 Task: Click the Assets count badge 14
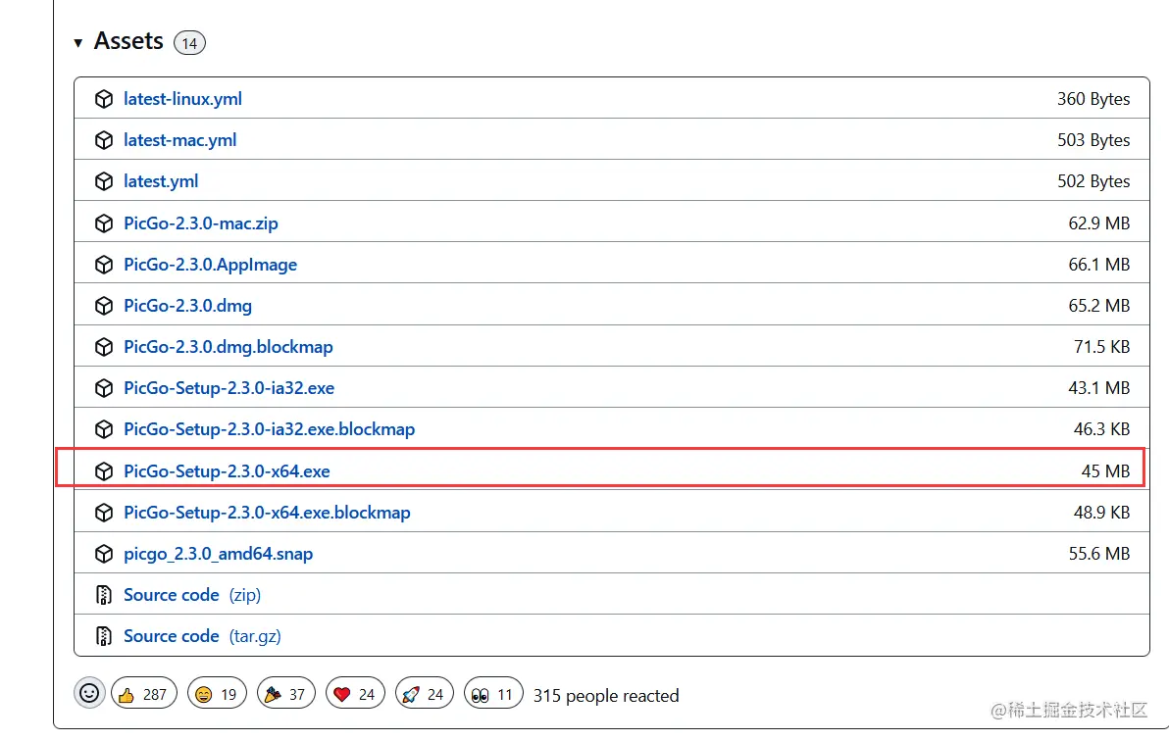click(x=189, y=43)
